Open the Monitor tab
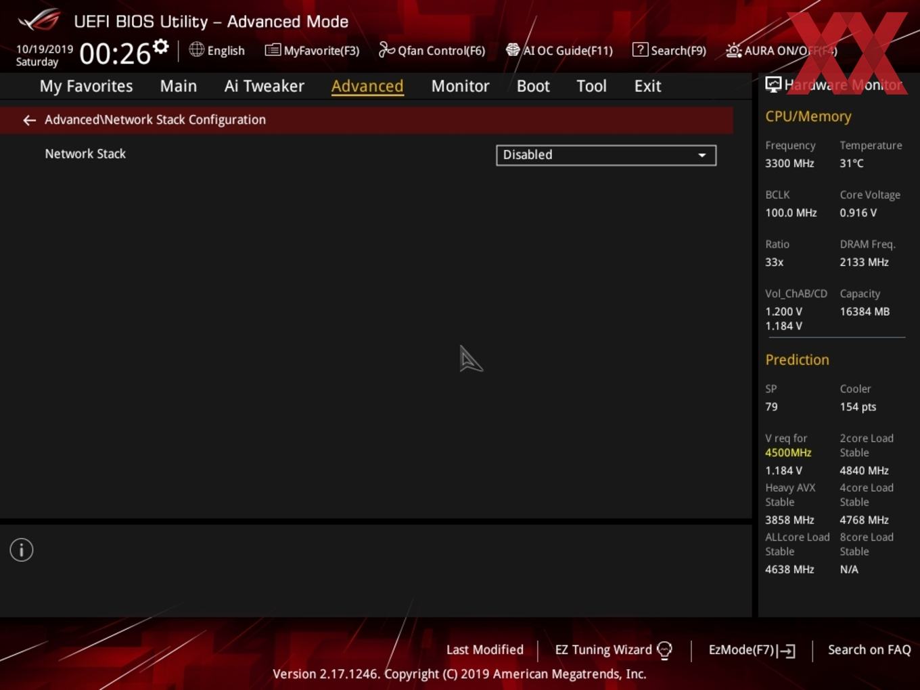 click(x=460, y=86)
